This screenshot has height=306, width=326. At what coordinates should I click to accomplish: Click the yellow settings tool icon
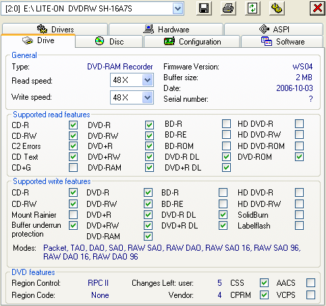tap(277, 9)
